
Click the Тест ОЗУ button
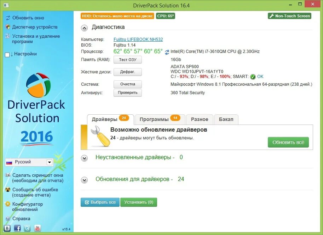[128, 60]
